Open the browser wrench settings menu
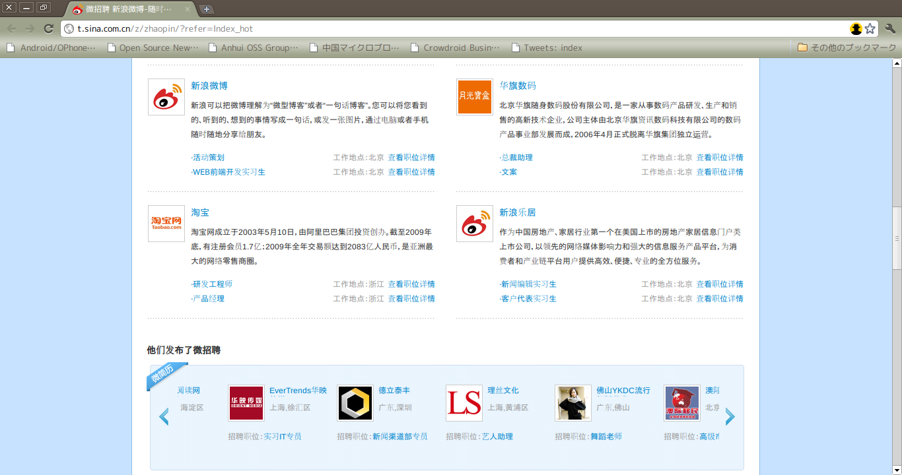 890,28
